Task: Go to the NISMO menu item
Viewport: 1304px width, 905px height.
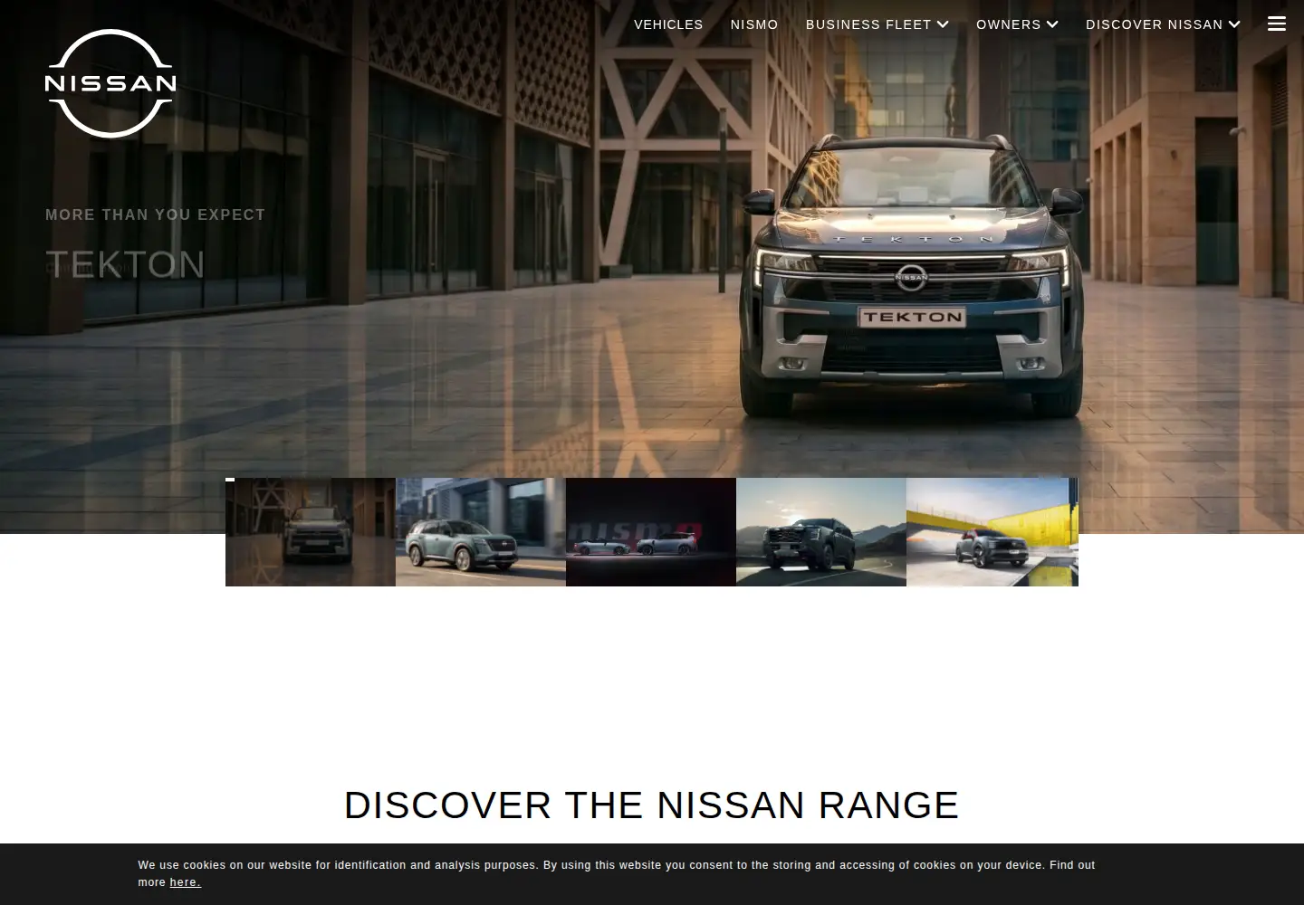Action: pyautogui.click(x=754, y=24)
